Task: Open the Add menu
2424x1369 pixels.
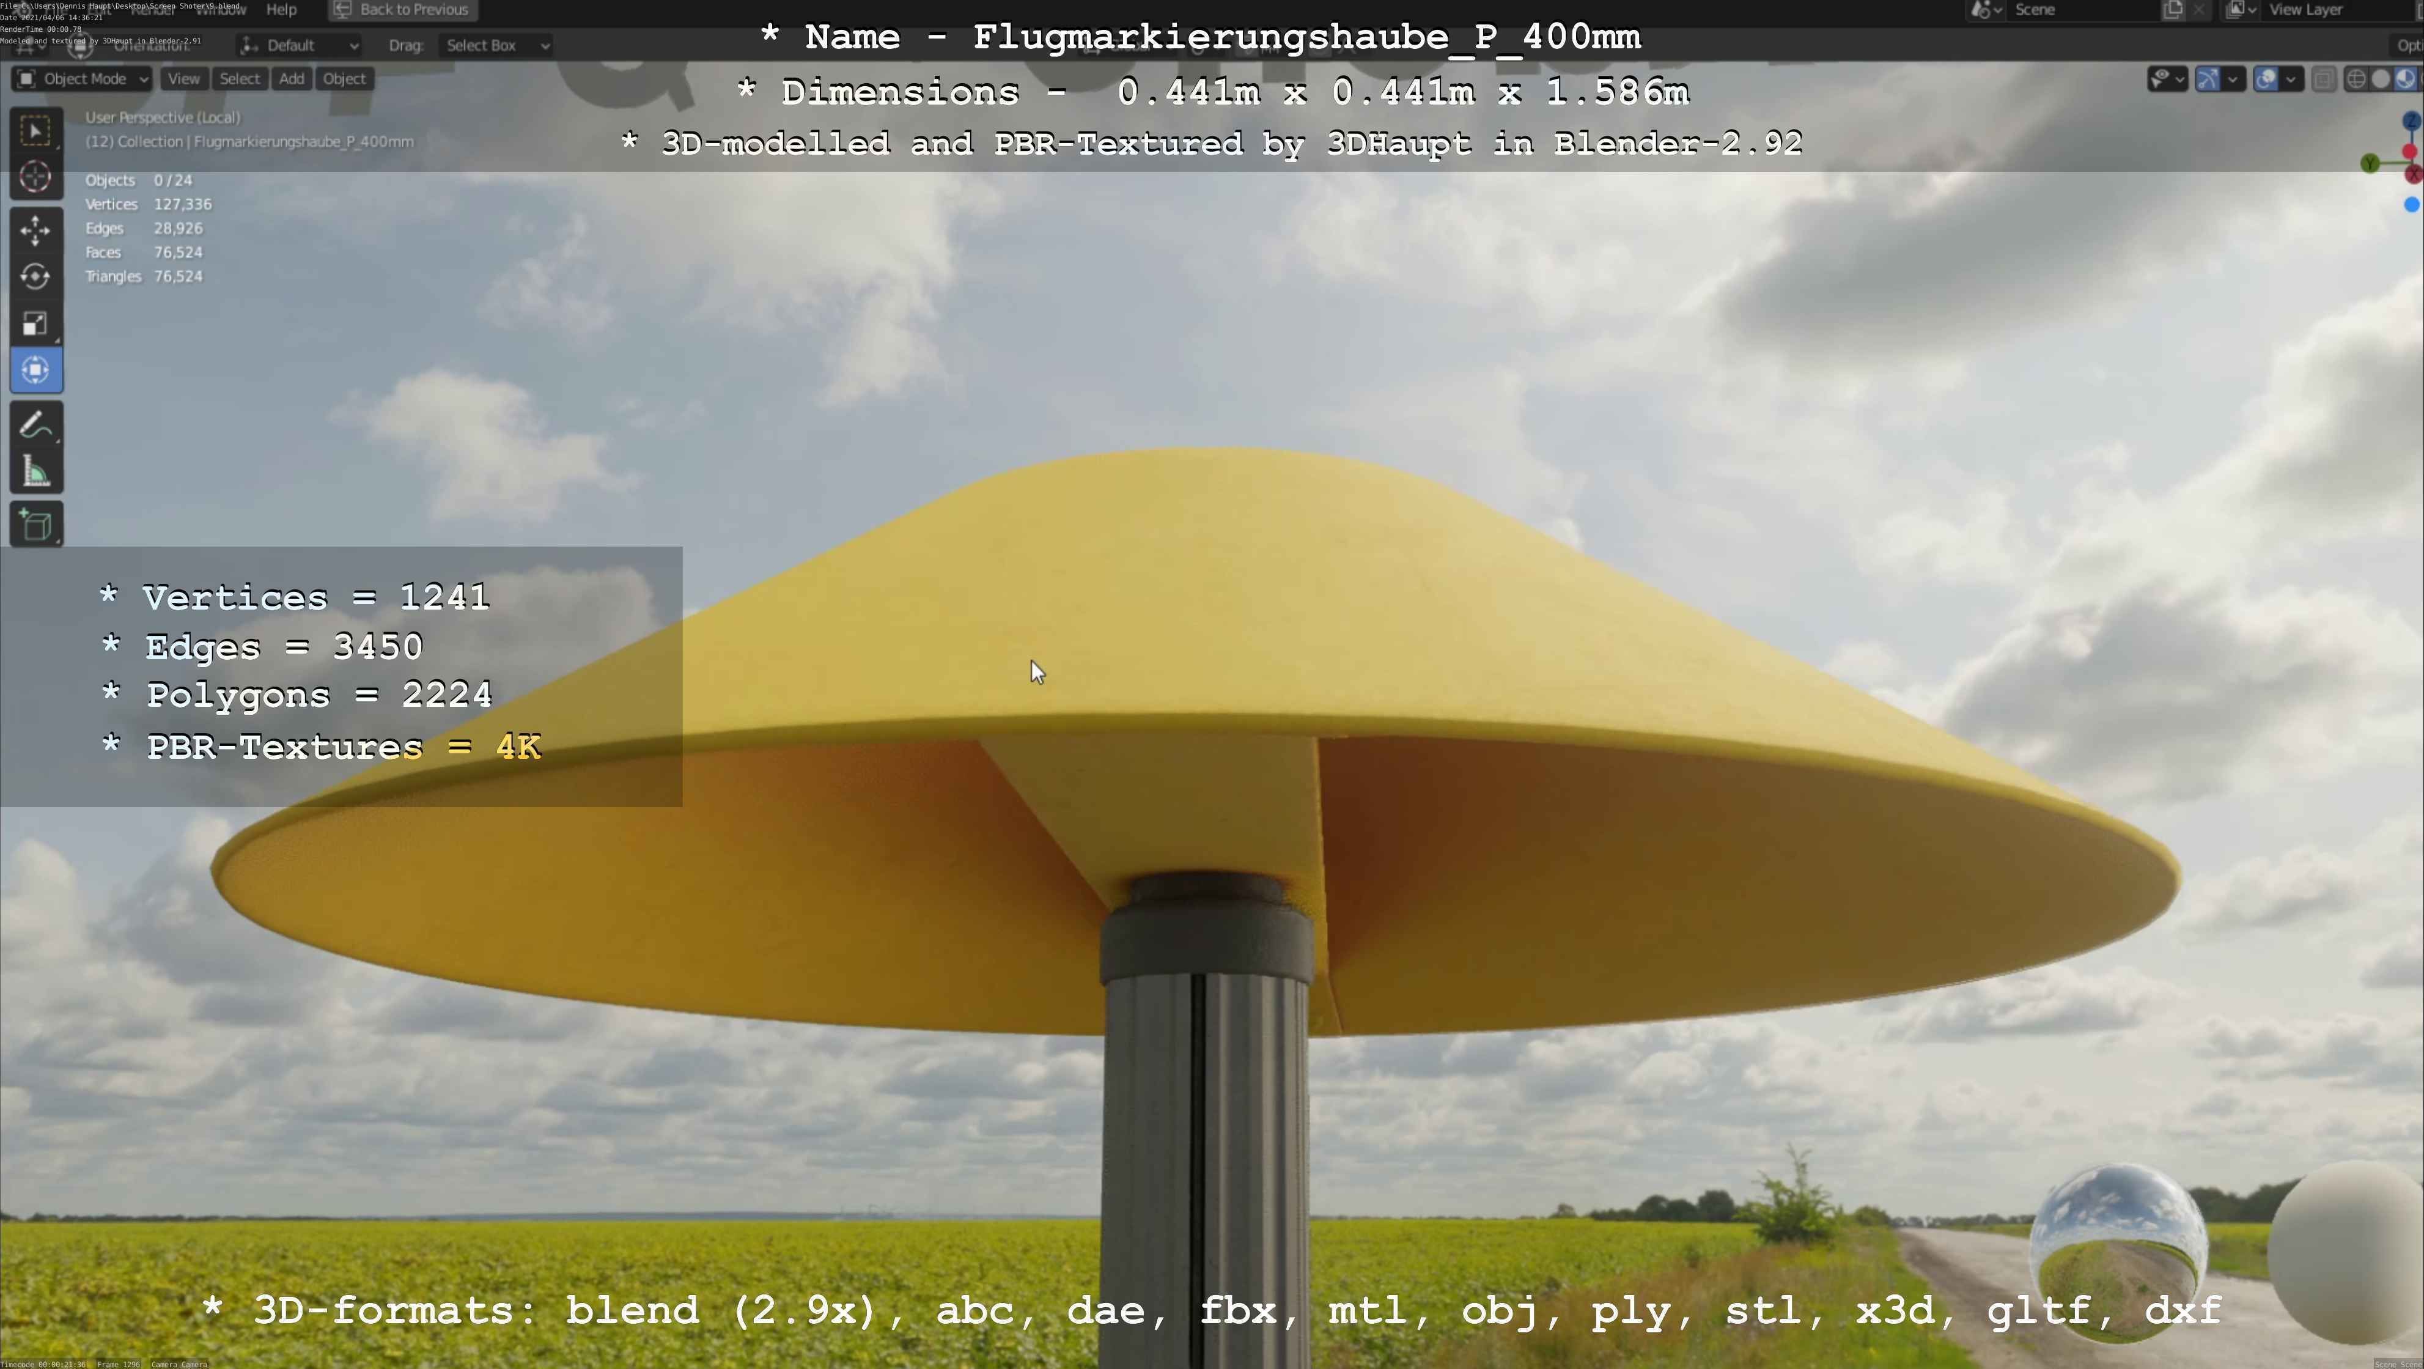Action: pos(292,79)
